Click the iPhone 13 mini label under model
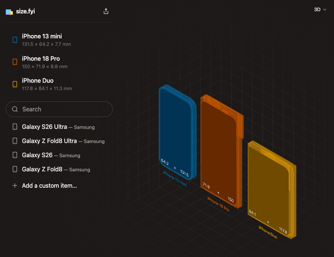334x257 pixels. point(175,178)
